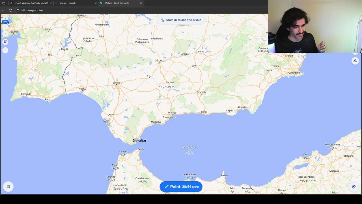The image size is (362, 204).
Task: Reload the page with the refresh icon
Action: coord(10,10)
